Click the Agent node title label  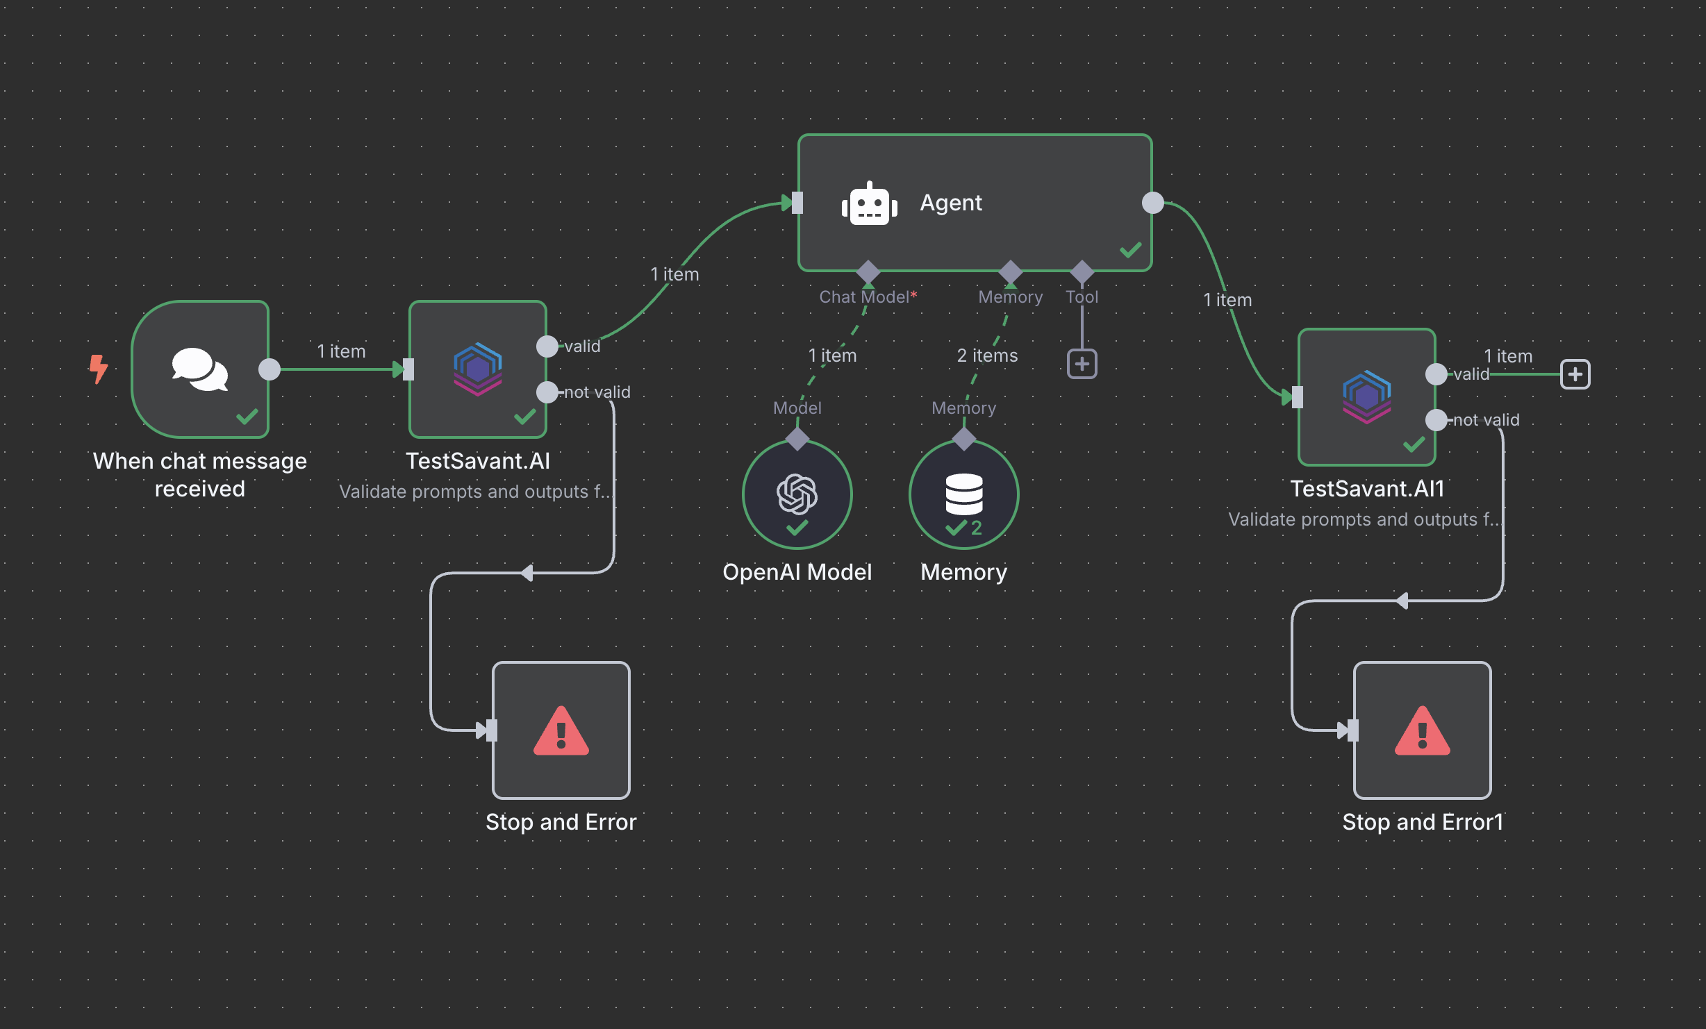click(950, 203)
